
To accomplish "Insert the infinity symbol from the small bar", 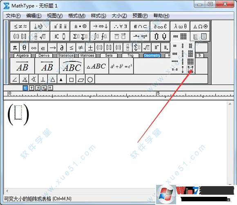I will 34,48.
